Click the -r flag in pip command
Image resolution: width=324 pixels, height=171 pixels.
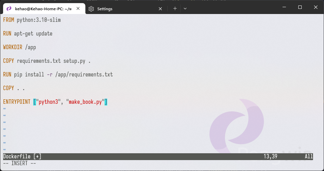click(x=50, y=74)
